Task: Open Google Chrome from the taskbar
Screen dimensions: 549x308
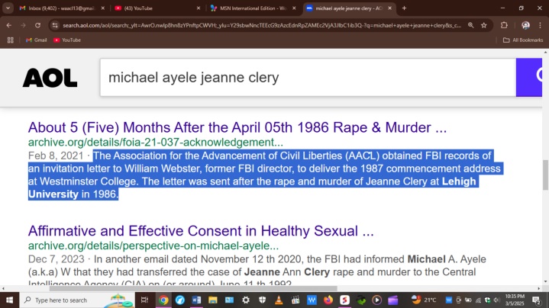Action: [163, 300]
